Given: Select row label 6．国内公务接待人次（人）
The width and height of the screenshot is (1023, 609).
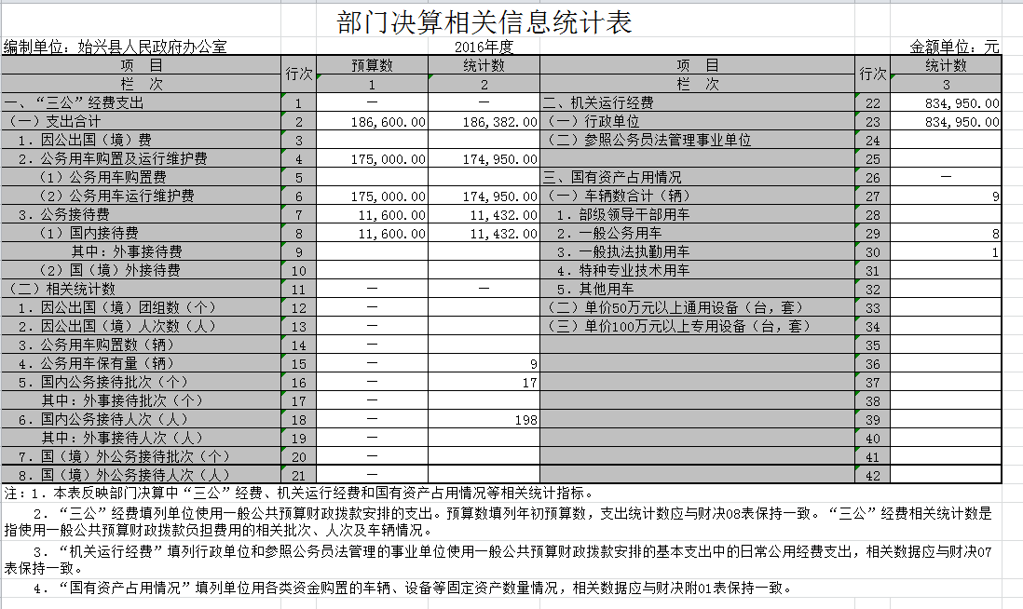Looking at the screenshot, I should 102,419.
